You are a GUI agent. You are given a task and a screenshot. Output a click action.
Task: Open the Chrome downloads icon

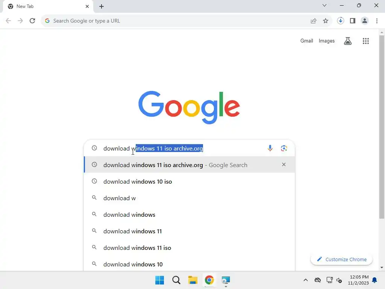click(x=340, y=21)
